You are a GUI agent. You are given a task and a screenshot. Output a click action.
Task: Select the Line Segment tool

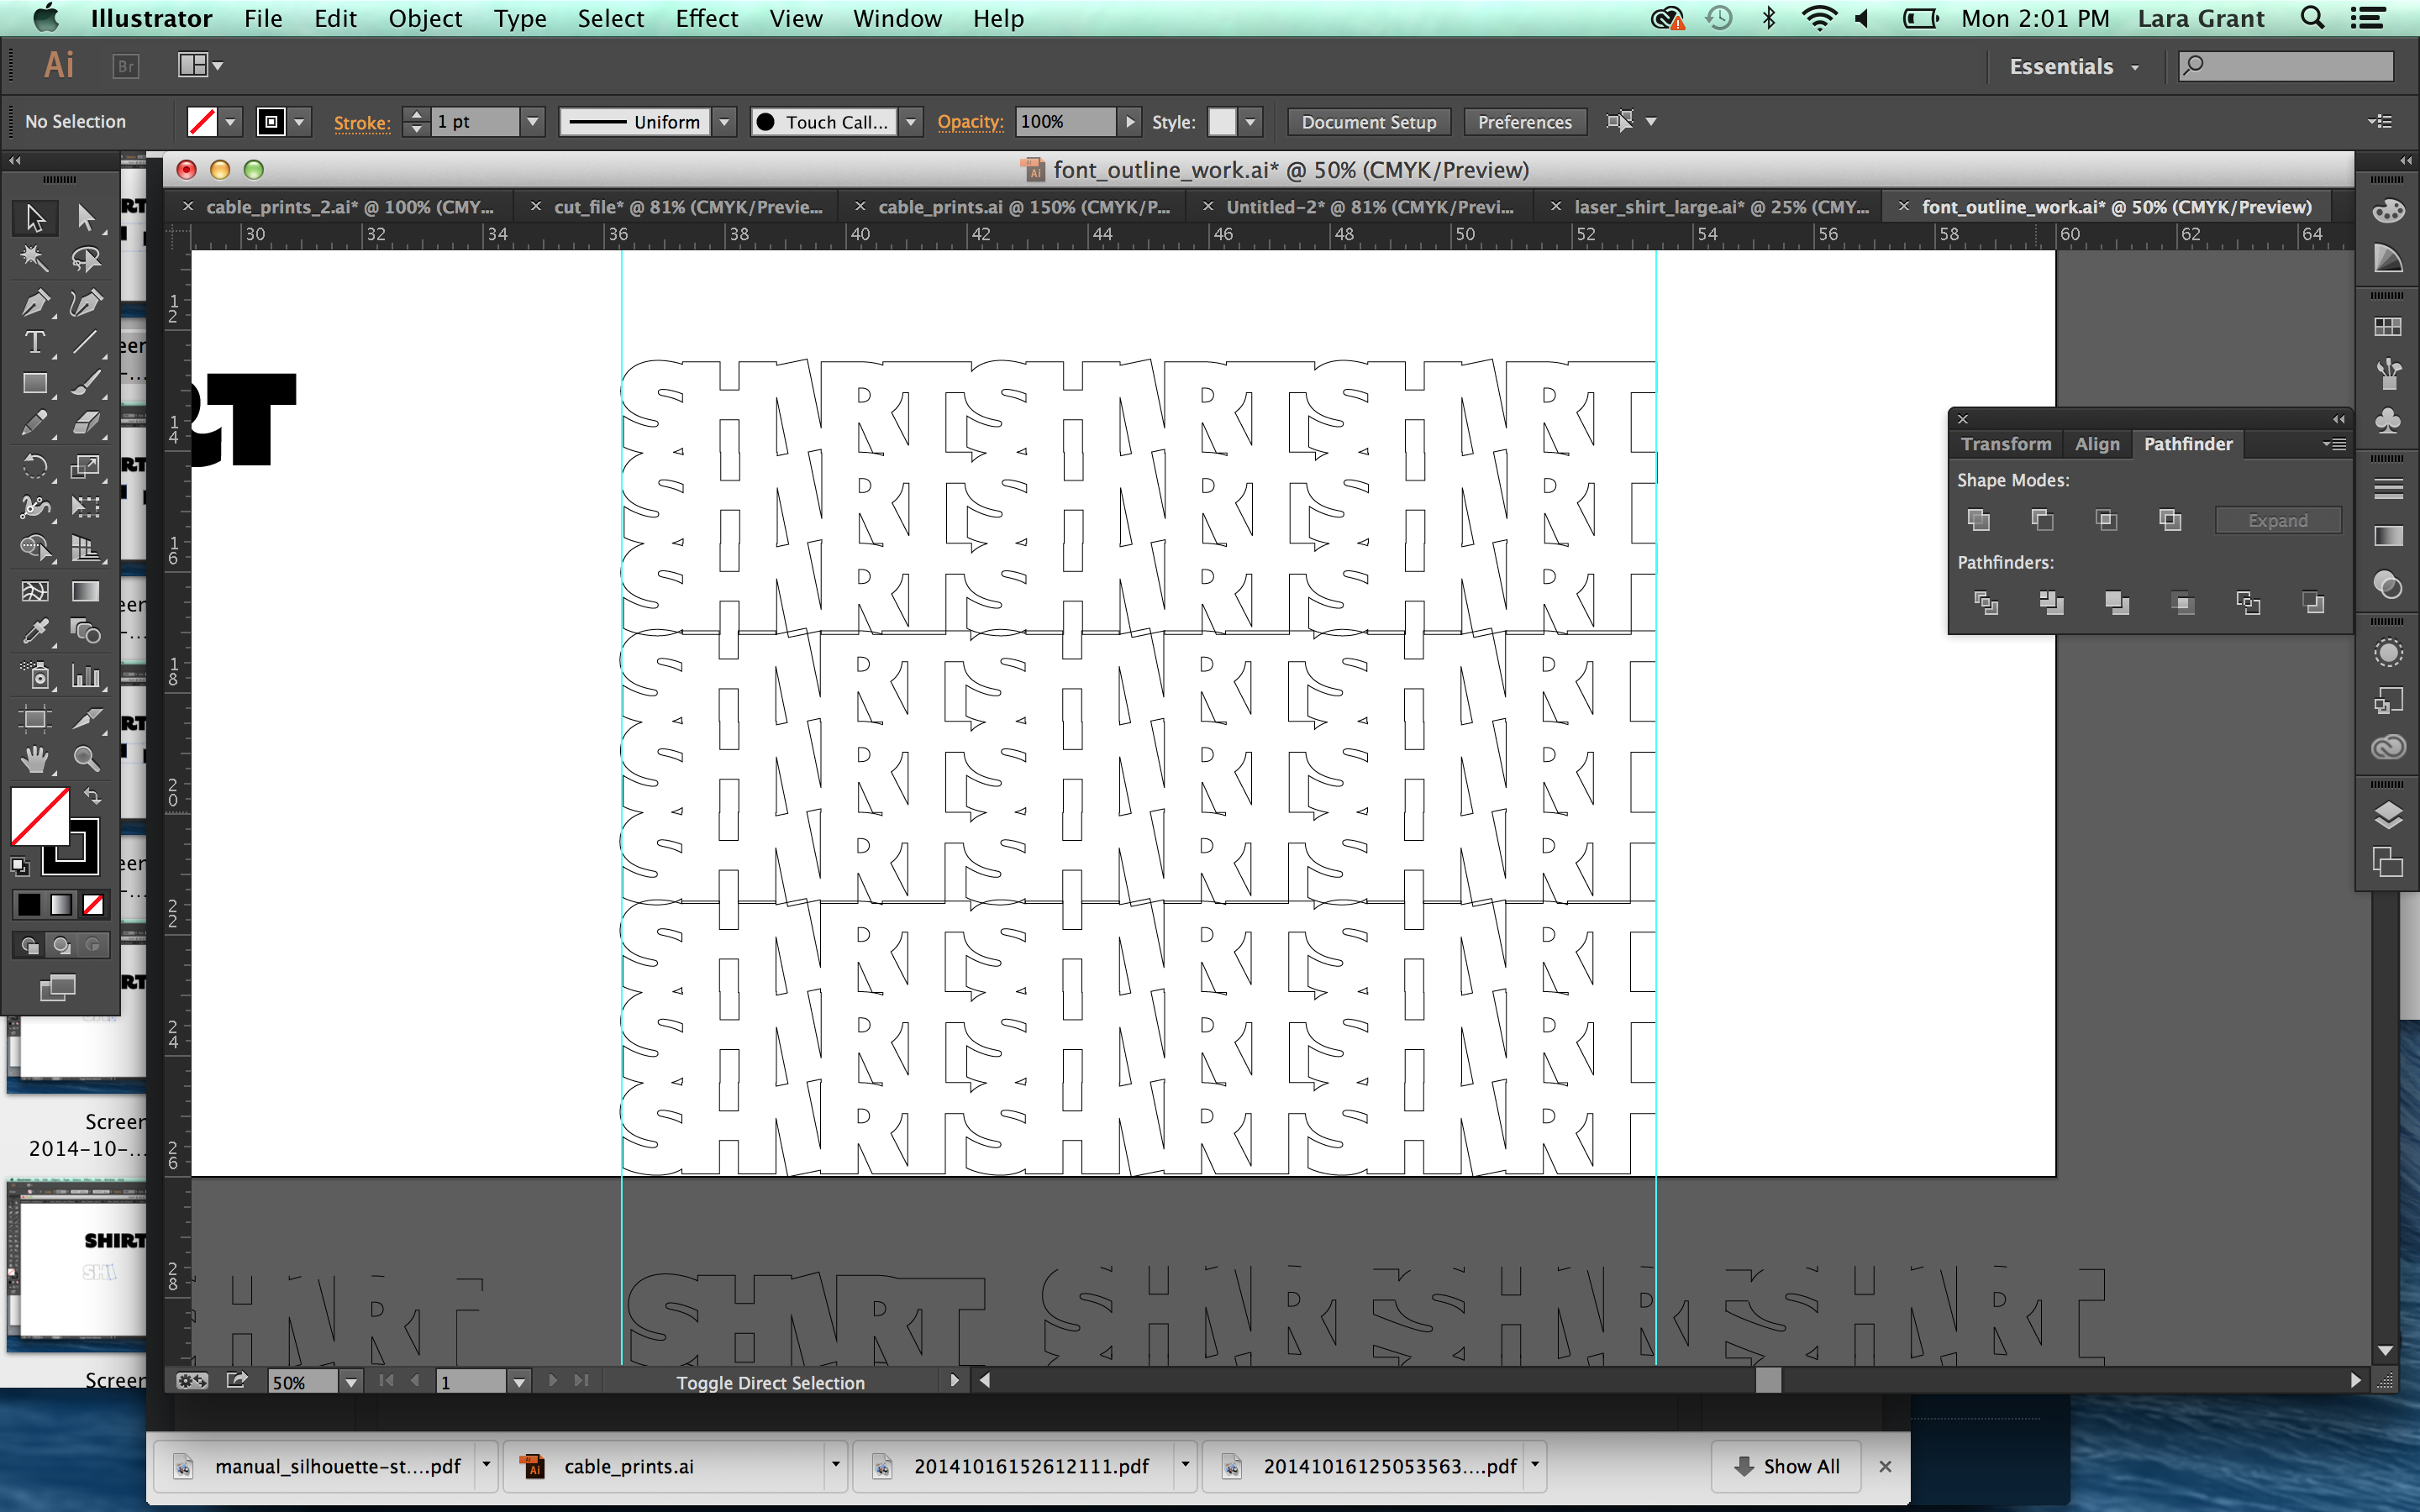pyautogui.click(x=86, y=342)
